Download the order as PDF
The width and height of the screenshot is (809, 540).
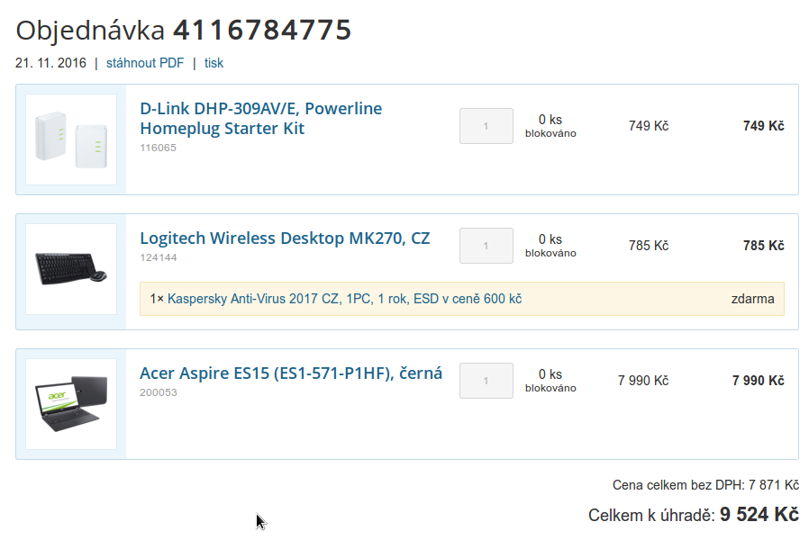pyautogui.click(x=145, y=63)
